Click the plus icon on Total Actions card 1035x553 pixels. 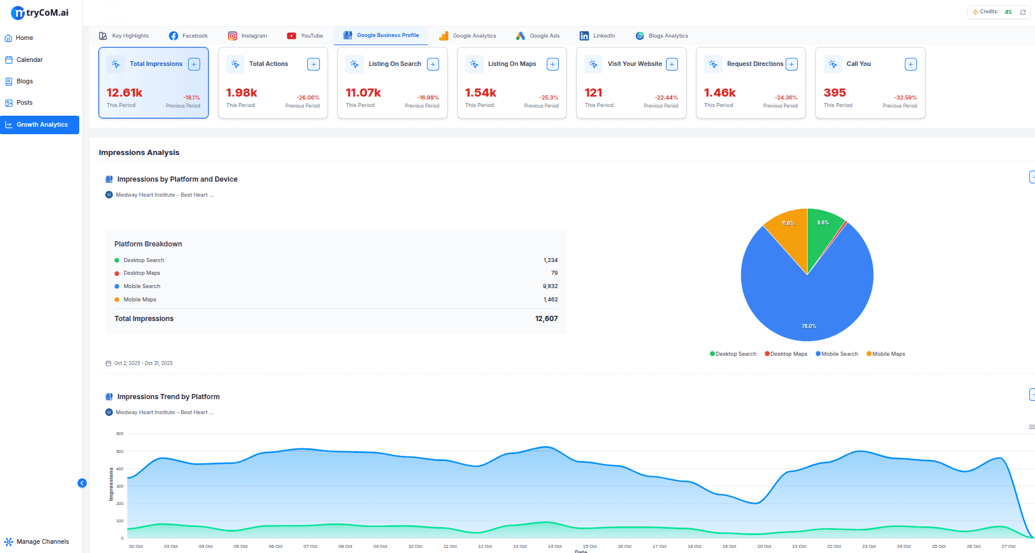point(314,64)
